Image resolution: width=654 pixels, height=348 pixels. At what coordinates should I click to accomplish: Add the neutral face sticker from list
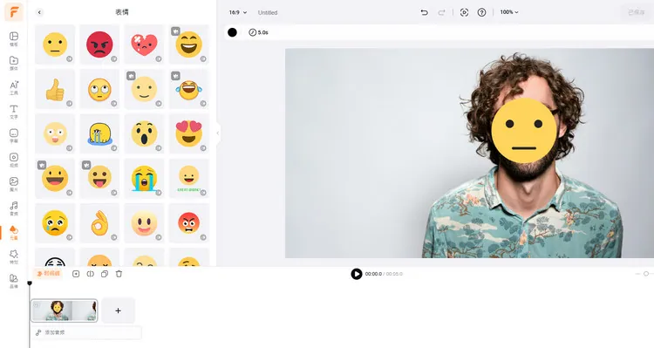[x=55, y=44]
